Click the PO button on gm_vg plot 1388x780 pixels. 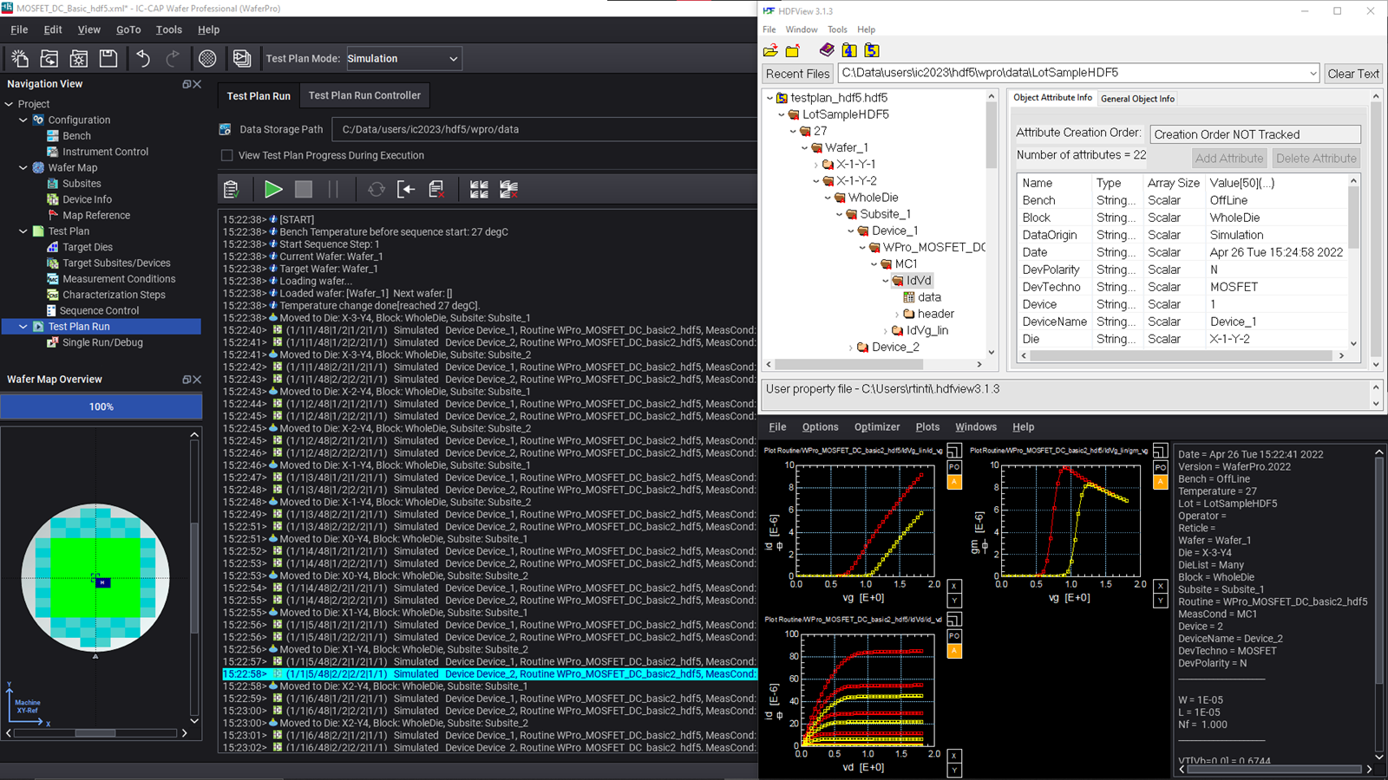pyautogui.click(x=1160, y=467)
